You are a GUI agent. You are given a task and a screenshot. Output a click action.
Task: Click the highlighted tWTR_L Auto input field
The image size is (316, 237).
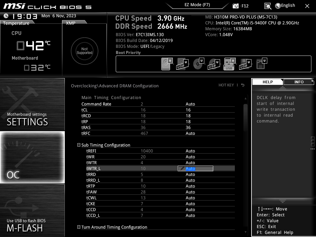195,168
